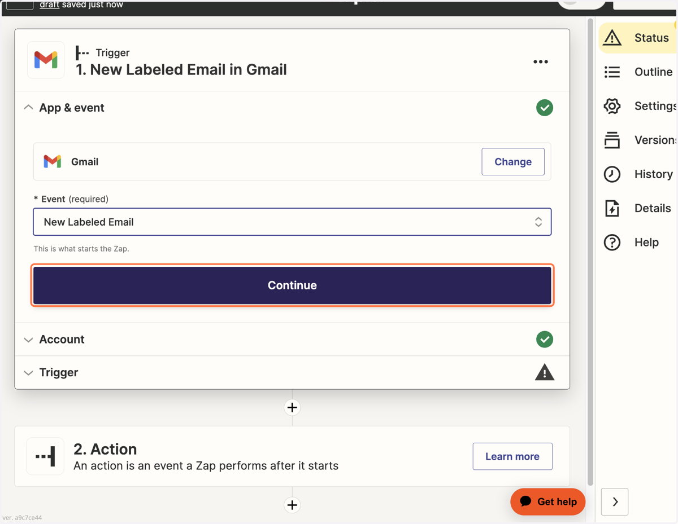
Task: Click the green checkmark beside Account
Action: 545,340
